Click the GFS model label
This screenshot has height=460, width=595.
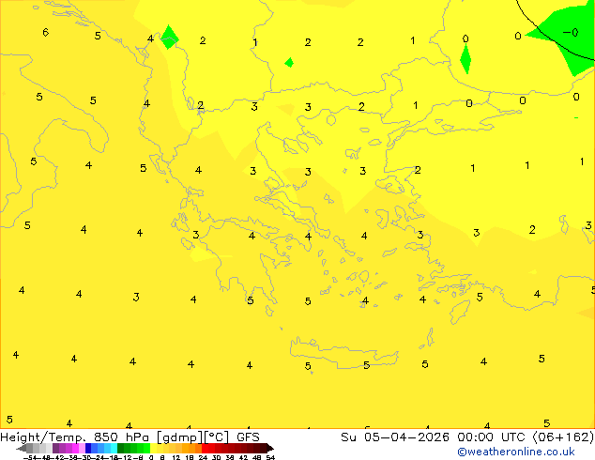[248, 437]
